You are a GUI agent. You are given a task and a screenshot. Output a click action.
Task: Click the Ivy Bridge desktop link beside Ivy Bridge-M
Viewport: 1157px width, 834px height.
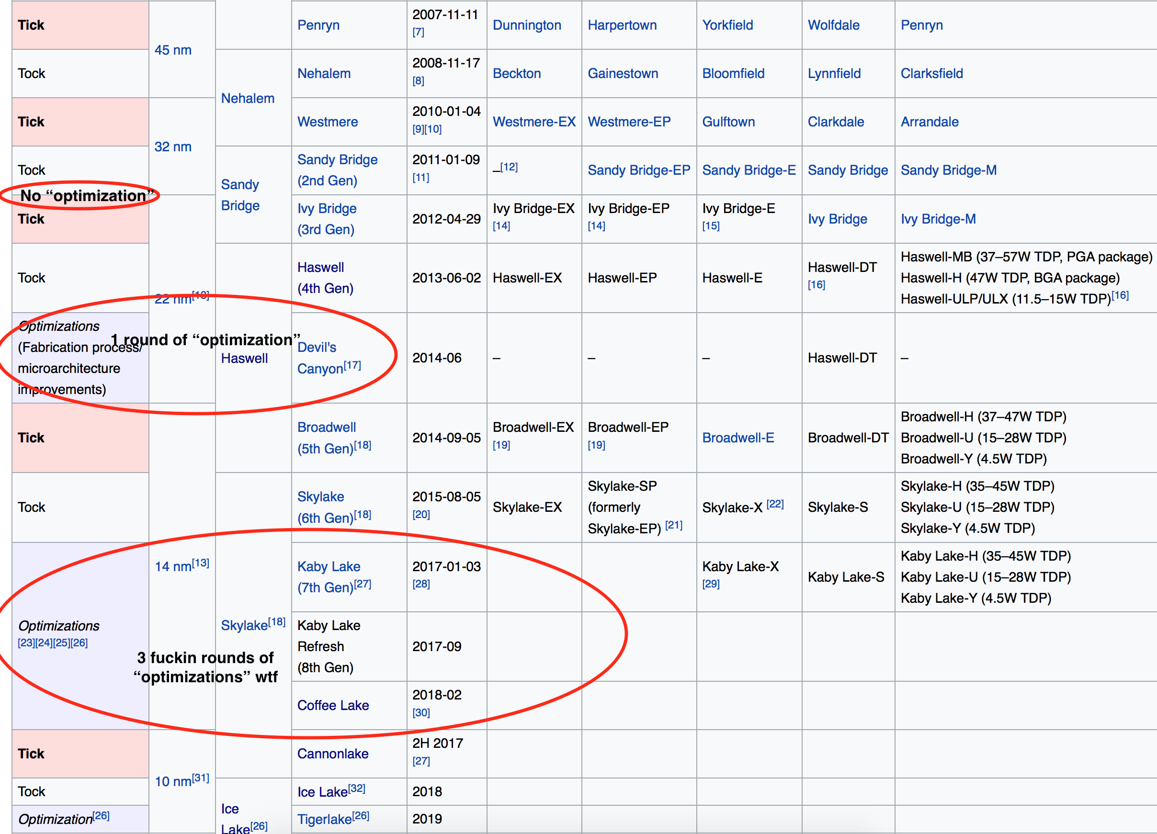pyautogui.click(x=838, y=219)
